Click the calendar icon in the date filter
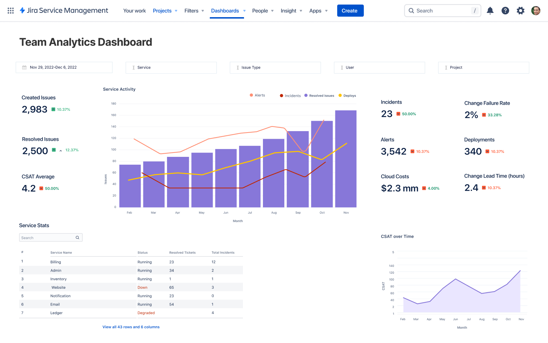 pos(25,67)
